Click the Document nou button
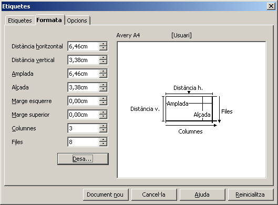This screenshot has height=205, width=278. (x=106, y=194)
